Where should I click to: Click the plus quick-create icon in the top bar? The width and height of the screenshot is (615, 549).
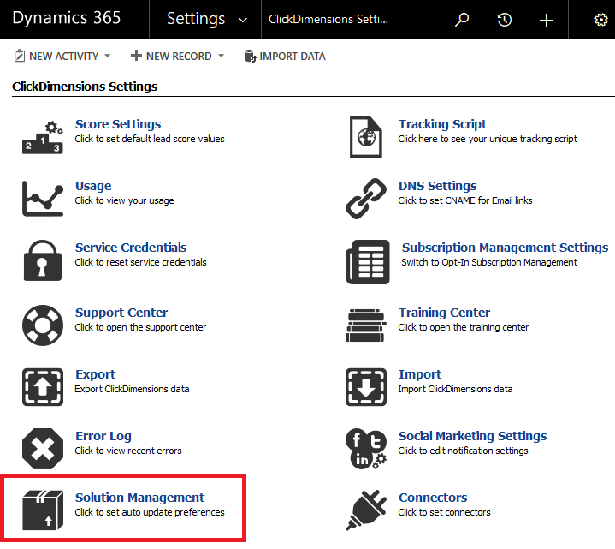[x=546, y=20]
